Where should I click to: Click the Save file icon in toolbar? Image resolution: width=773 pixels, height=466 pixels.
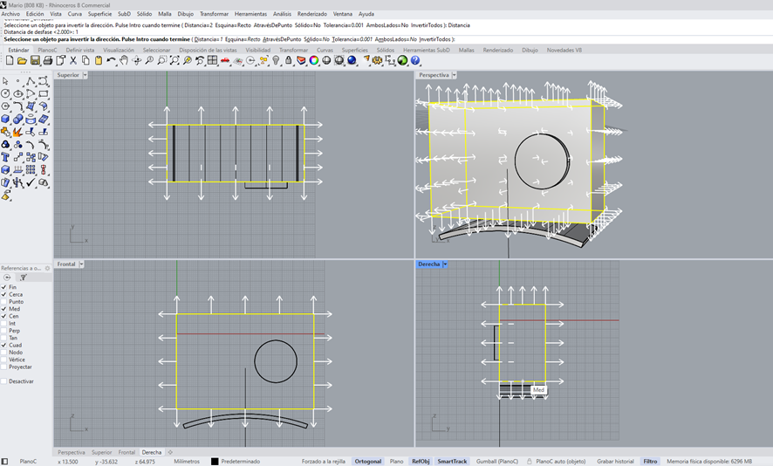tap(35, 61)
